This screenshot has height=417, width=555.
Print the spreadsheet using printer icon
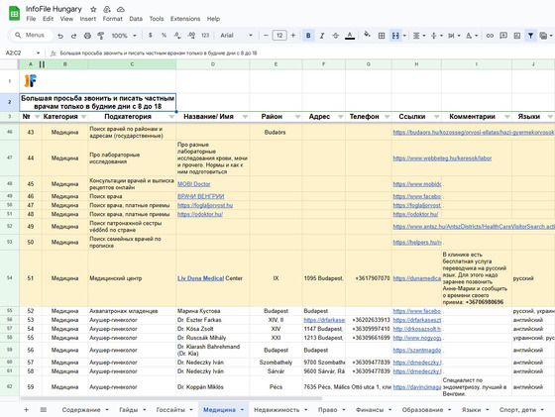coord(87,36)
